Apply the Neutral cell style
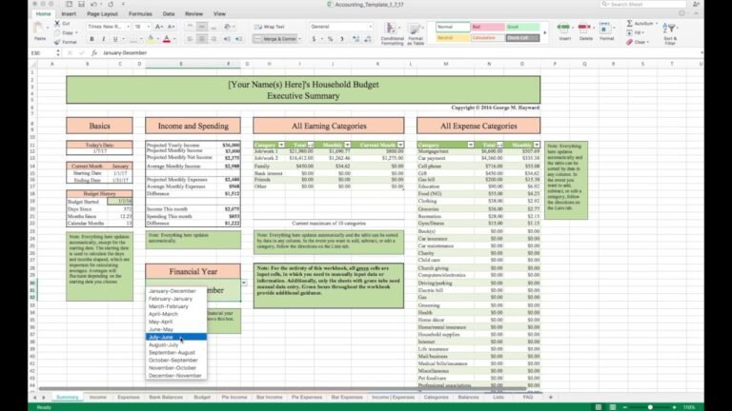This screenshot has height=411, width=732. pos(453,38)
